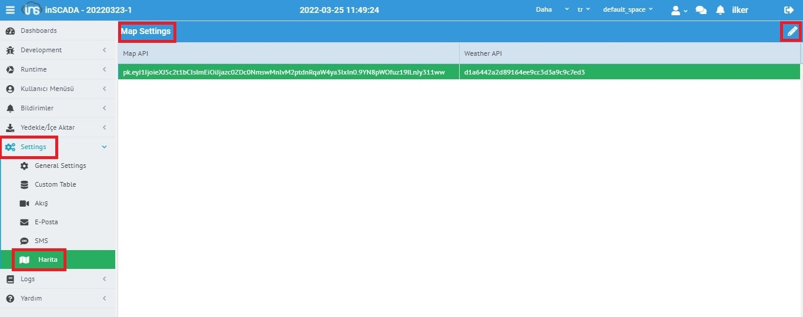Viewport: 803px width, 317px height.
Task: Open the user account icon menu
Action: point(678,10)
